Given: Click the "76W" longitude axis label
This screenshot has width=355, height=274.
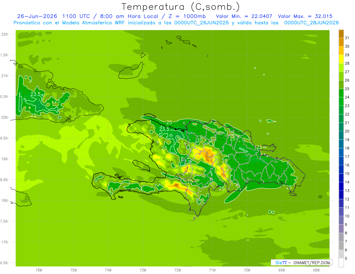Looking at the screenshot, I should 39,270.
